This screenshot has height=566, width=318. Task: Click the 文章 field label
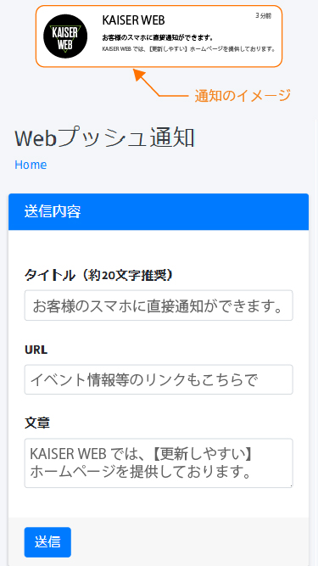[37, 423]
